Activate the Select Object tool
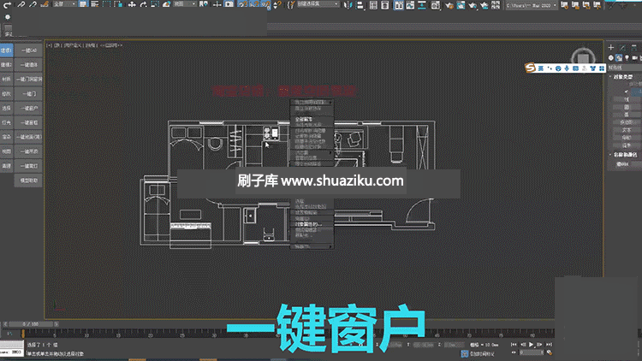The image size is (642, 361). 83,4
